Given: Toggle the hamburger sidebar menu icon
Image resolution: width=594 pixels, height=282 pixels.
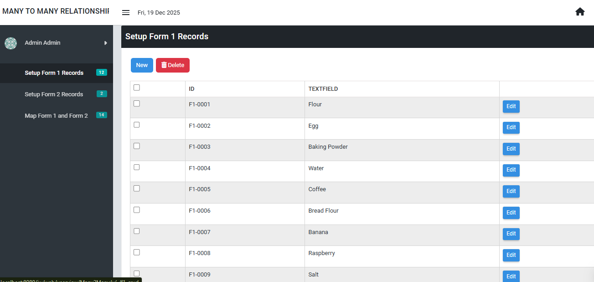Looking at the screenshot, I should [126, 13].
